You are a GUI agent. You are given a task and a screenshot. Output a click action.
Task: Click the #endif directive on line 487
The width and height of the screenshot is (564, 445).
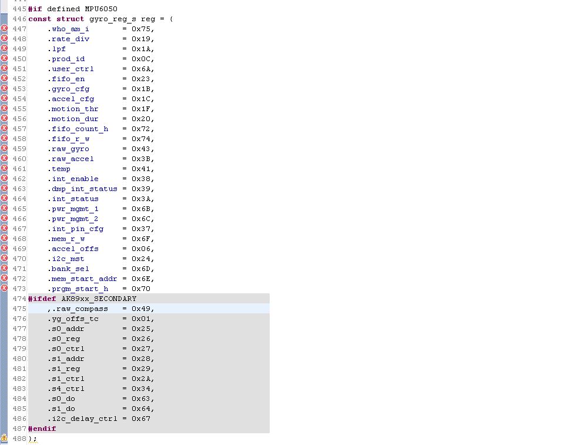[42, 429]
